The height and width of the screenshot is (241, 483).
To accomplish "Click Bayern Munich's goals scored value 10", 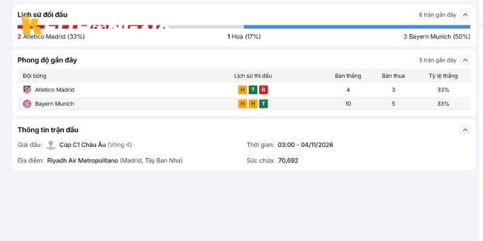I will pos(348,104).
